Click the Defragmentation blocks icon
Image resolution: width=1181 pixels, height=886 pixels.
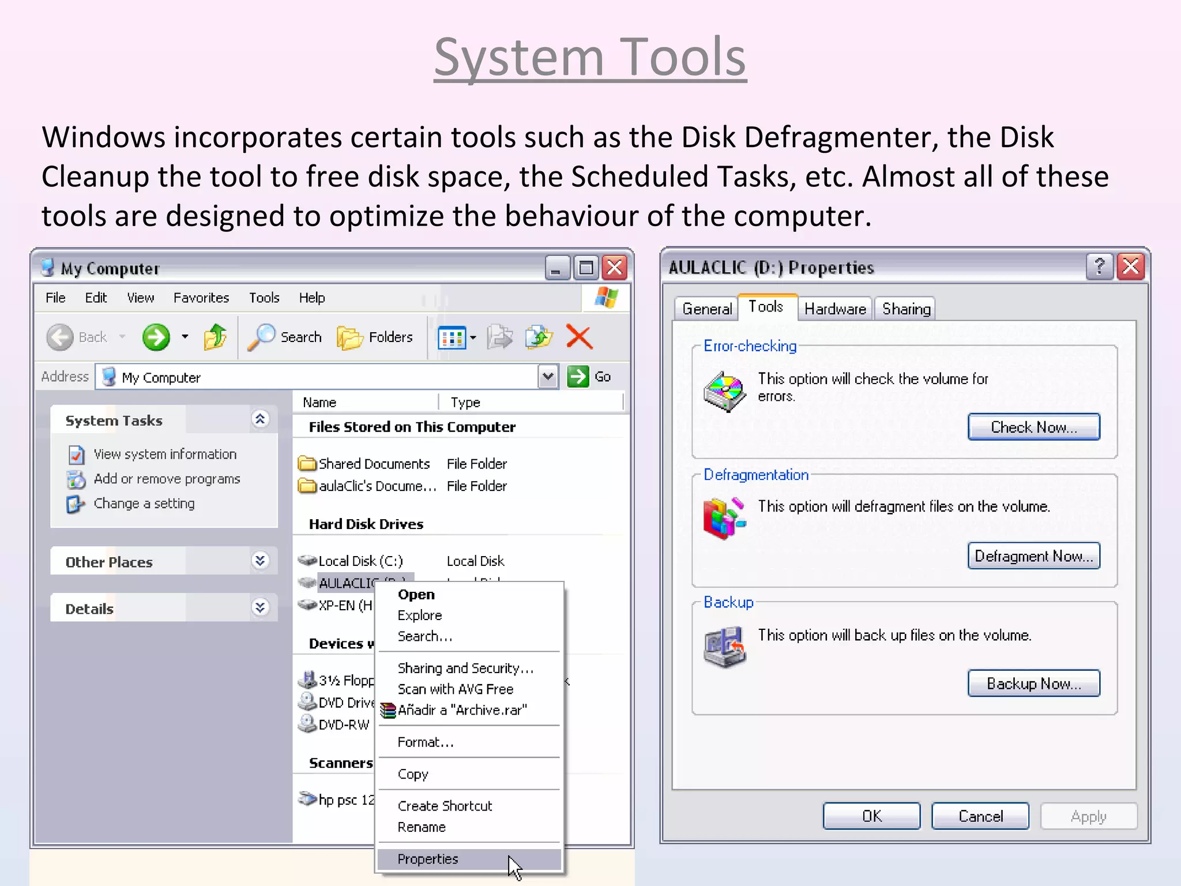724,518
